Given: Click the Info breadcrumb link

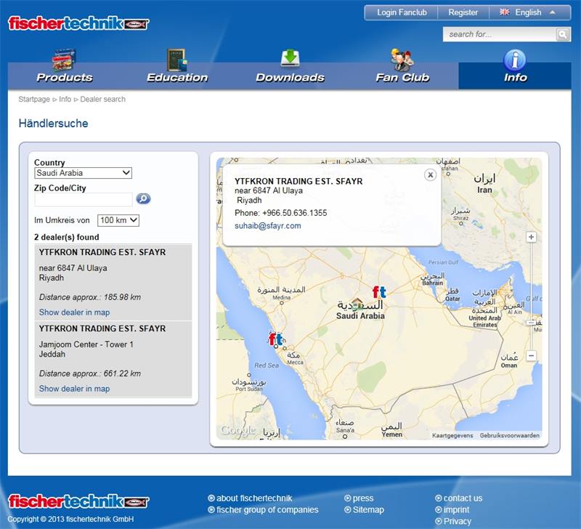Looking at the screenshot, I should 65,100.
